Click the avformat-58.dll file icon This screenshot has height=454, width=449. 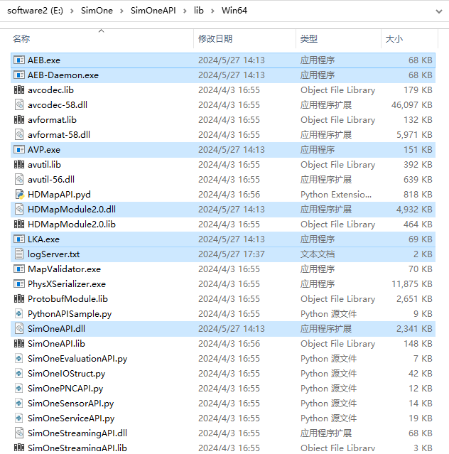(19, 135)
